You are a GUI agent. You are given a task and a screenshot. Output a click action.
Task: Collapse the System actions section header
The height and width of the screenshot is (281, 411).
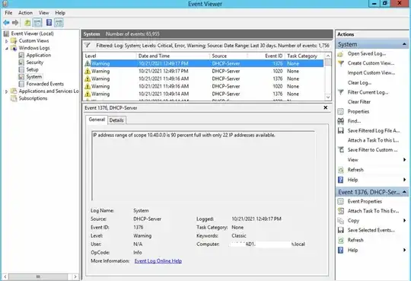(x=404, y=44)
